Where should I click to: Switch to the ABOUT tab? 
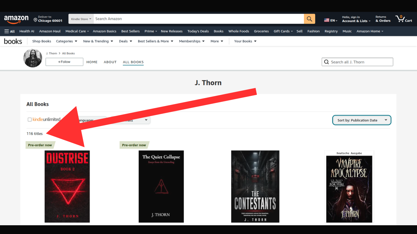point(110,62)
